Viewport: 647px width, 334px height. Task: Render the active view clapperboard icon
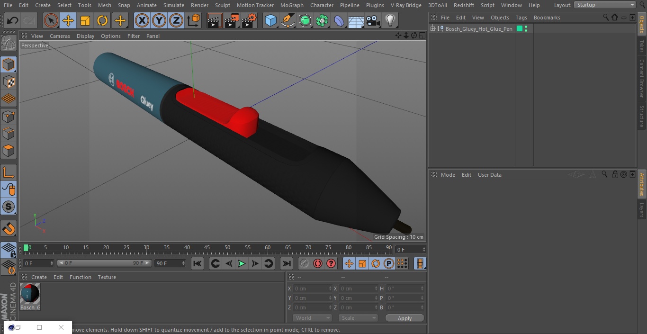coord(215,20)
